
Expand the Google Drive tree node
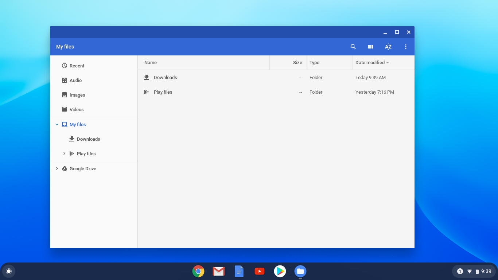[x=57, y=168]
